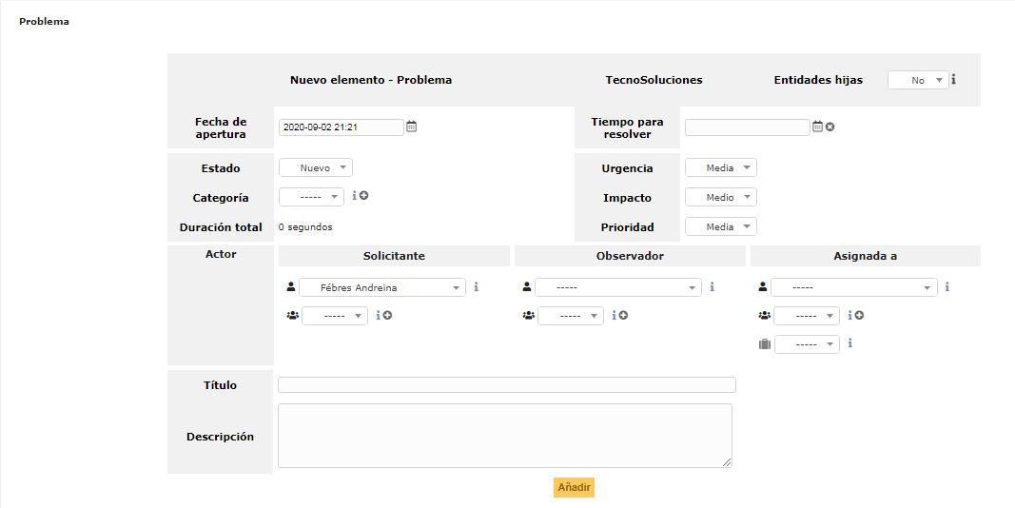The image size is (1015, 508).
Task: Clear the Tiempo para resolver date
Action: [830, 127]
